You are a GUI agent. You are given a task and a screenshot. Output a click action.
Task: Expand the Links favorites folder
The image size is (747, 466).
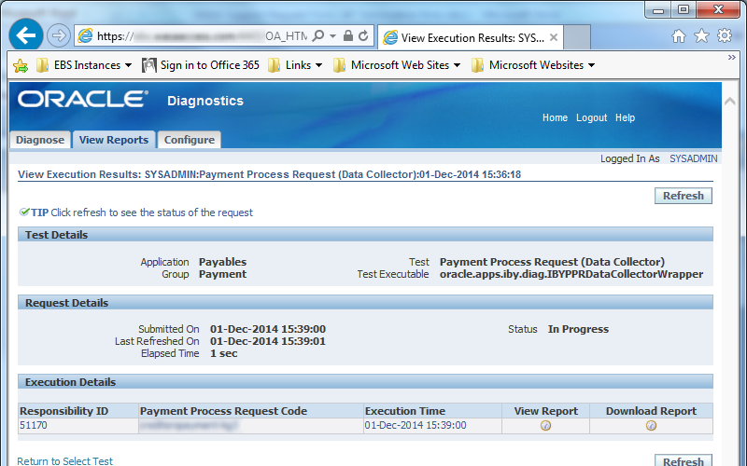point(295,65)
